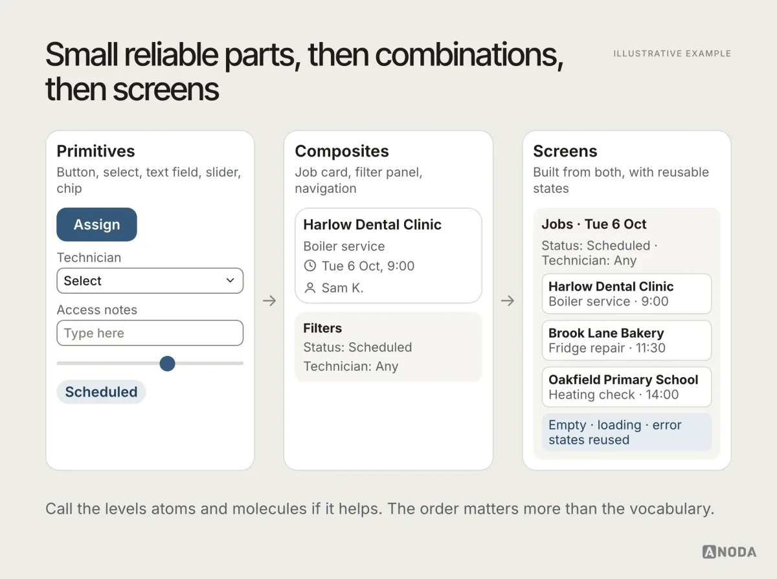This screenshot has height=579, width=777.
Task: Click the Filters panel heading
Action: coord(322,328)
